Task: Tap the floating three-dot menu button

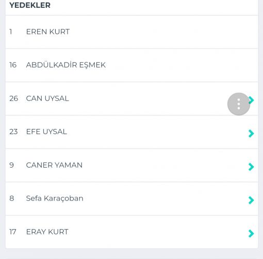Action: 239,104
